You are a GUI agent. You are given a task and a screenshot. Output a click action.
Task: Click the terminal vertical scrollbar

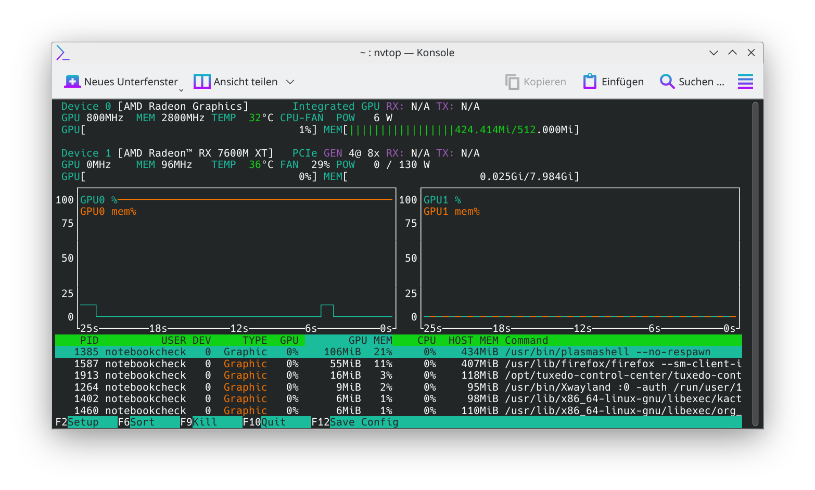(755, 264)
